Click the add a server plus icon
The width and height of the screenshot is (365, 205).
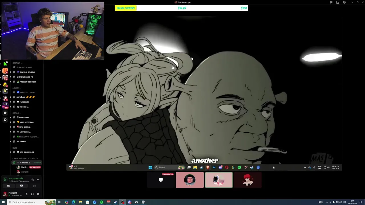tap(5, 113)
